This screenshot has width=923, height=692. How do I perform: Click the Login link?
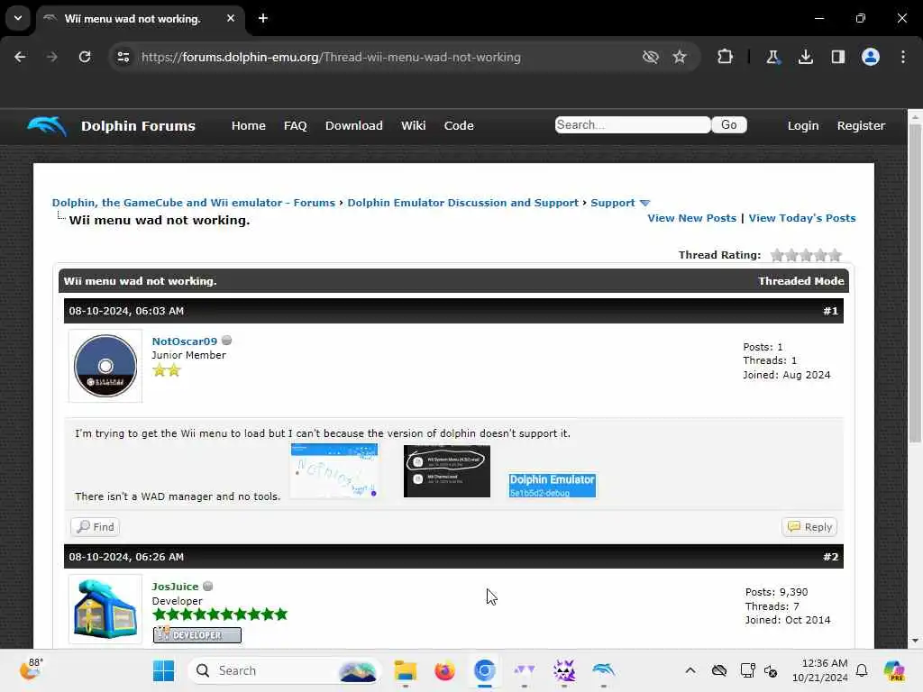[x=803, y=125]
